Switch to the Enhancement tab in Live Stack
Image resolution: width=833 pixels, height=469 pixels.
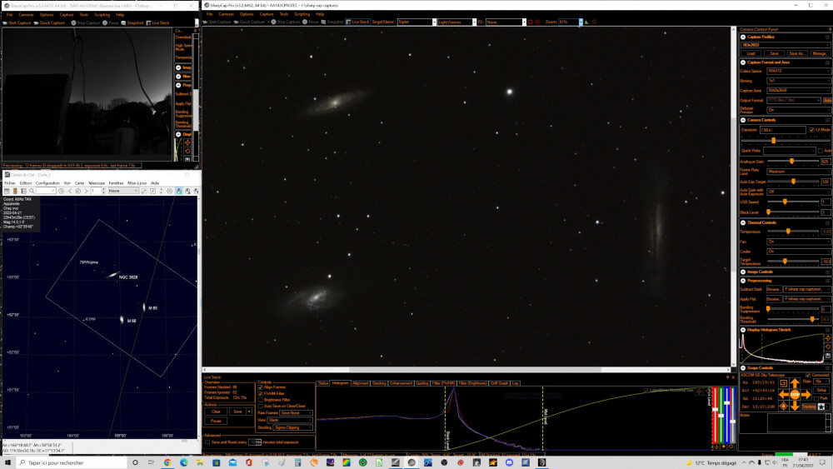tap(402, 383)
